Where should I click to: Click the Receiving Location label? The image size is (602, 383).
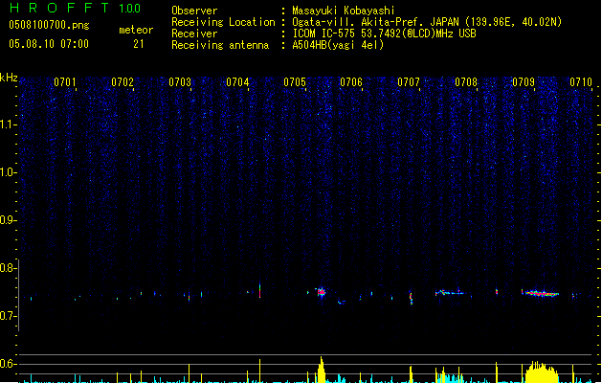point(223,22)
